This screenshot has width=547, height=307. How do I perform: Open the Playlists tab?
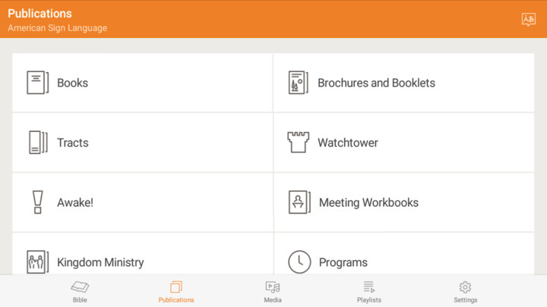click(369, 291)
